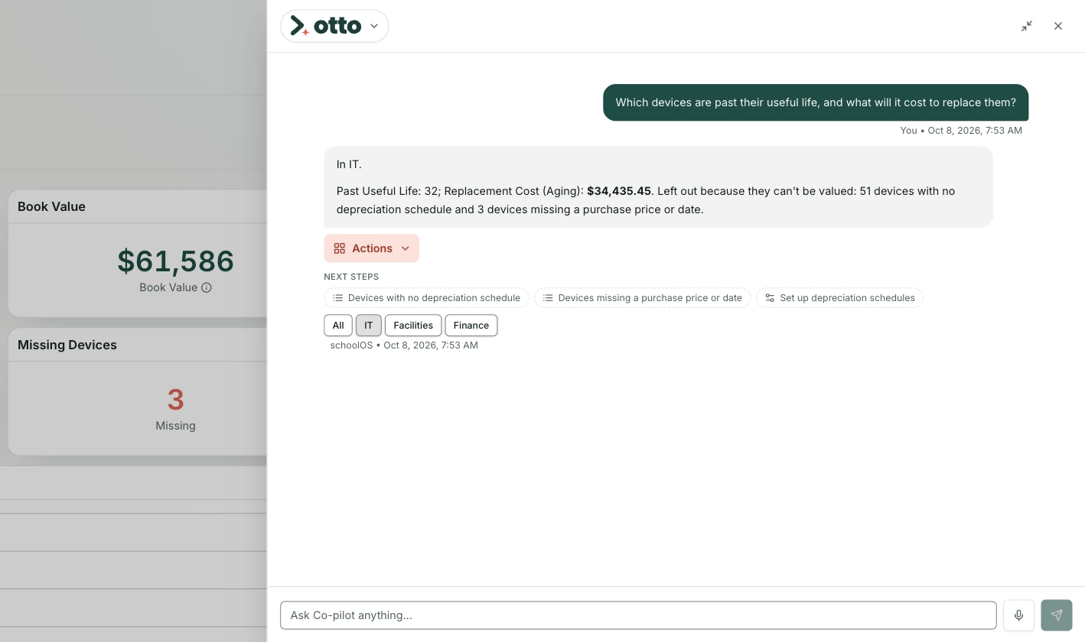This screenshot has height=642, width=1085.
Task: Click the schoolOS timestamp line
Action: pyautogui.click(x=404, y=345)
